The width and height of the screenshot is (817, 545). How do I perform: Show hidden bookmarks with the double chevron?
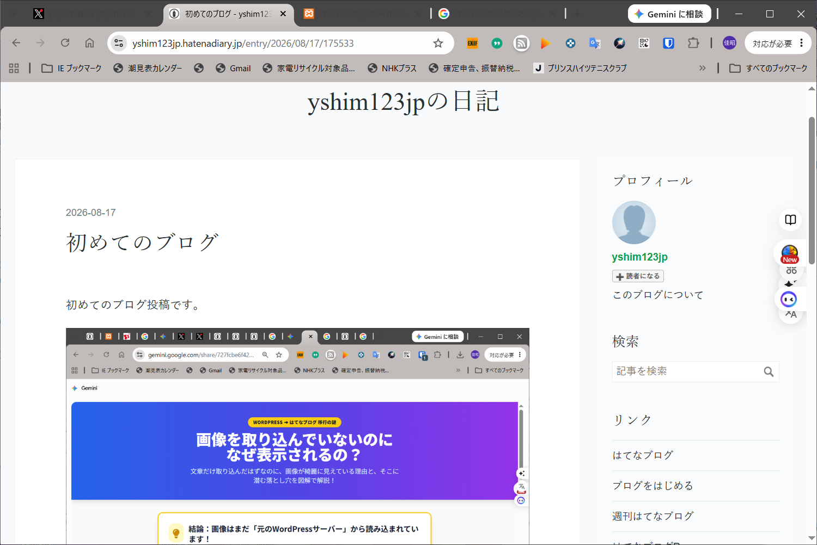[703, 68]
